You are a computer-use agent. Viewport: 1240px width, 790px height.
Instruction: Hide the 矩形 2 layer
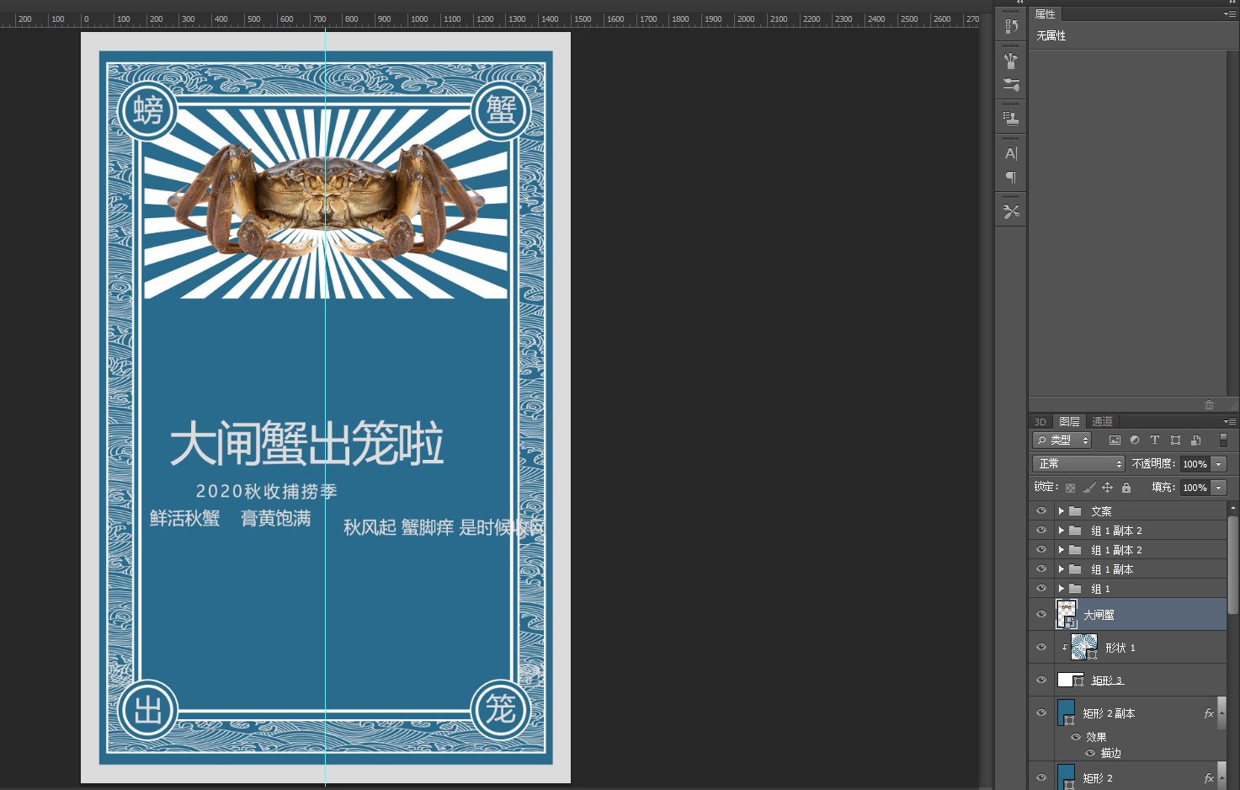[x=1041, y=778]
